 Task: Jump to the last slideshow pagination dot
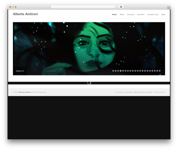pos(160,71)
